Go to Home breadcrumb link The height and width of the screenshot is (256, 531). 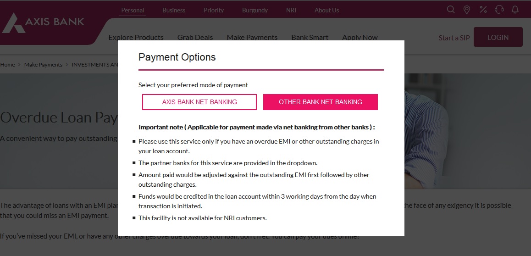[x=7, y=65]
